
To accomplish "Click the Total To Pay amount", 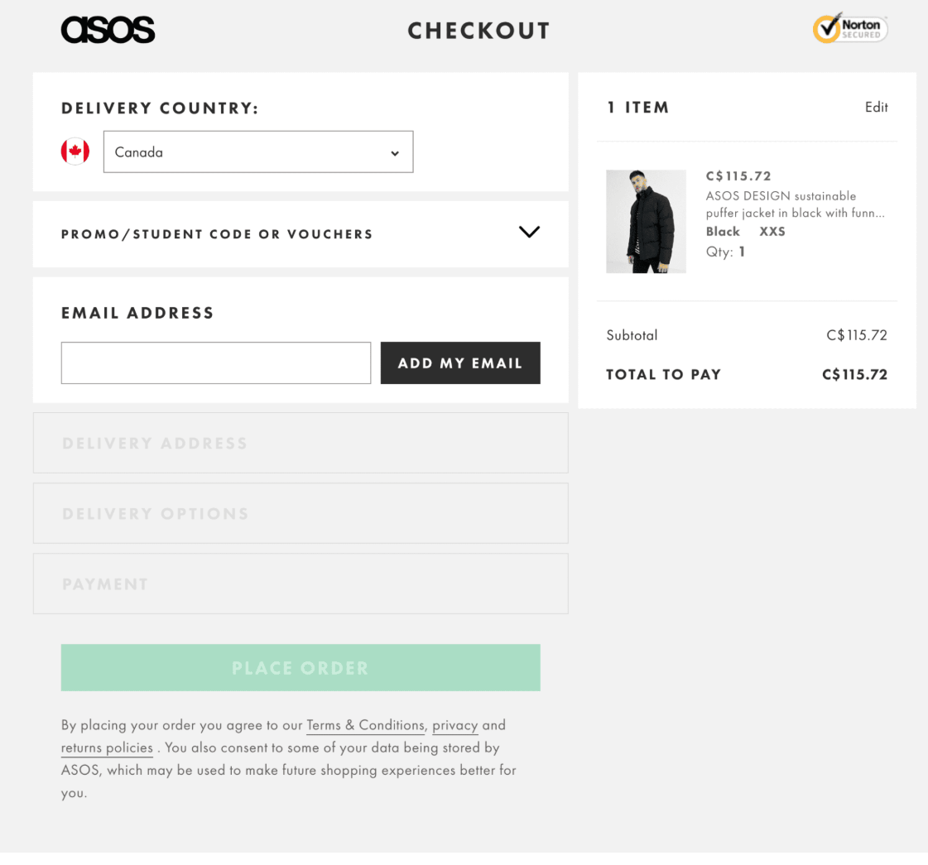I will tap(854, 374).
